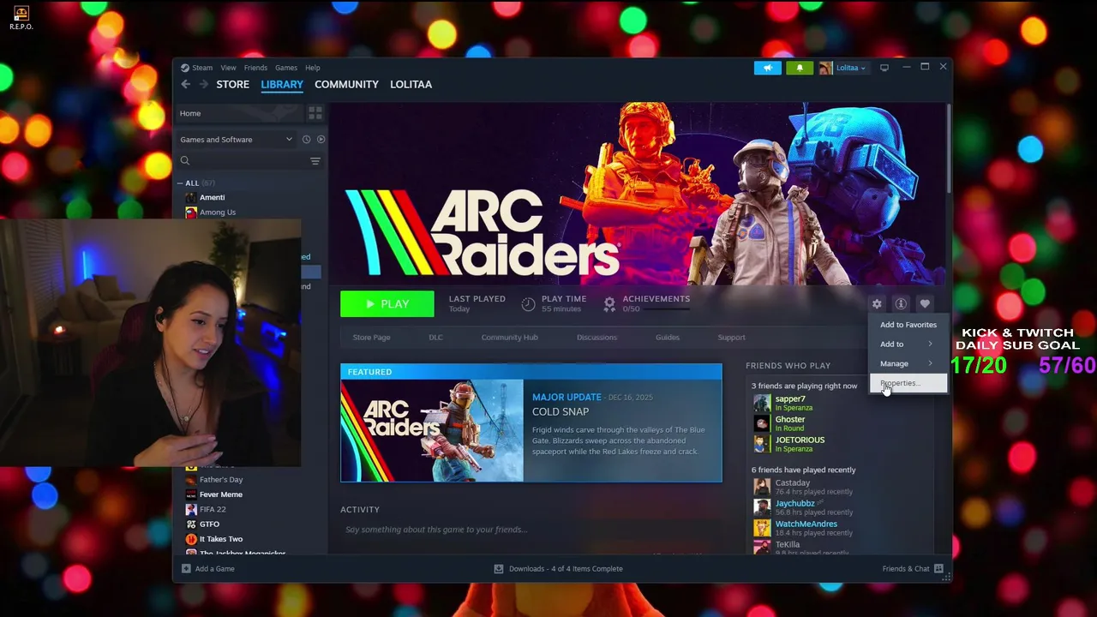
Task: Switch to the STORE tab
Action: [x=233, y=84]
